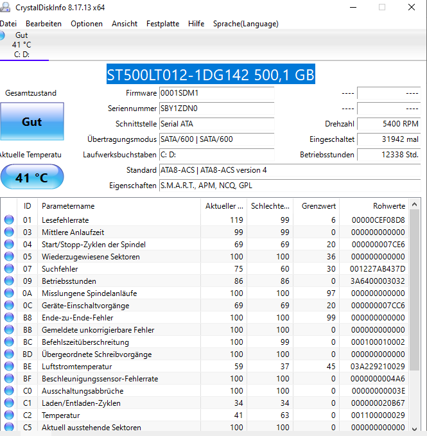Image resolution: width=427 pixels, height=436 pixels.
Task: Click the scrollbar down arrow
Action: click(415, 429)
